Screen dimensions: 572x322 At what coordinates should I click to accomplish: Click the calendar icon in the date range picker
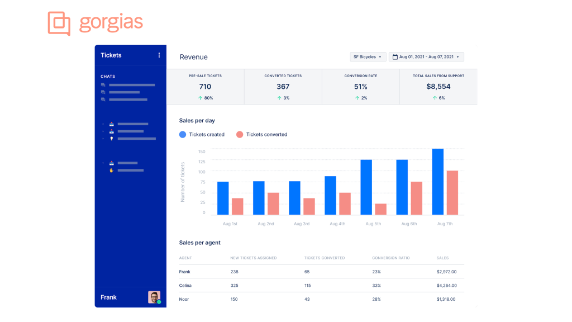(x=395, y=57)
